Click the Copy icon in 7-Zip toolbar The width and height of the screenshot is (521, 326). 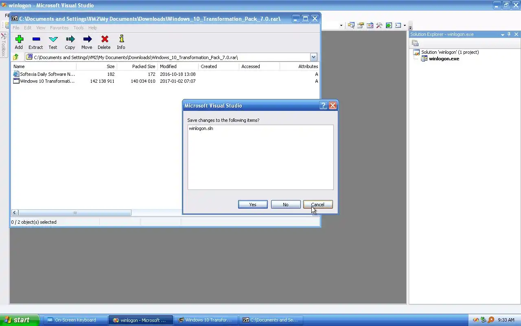click(x=70, y=39)
